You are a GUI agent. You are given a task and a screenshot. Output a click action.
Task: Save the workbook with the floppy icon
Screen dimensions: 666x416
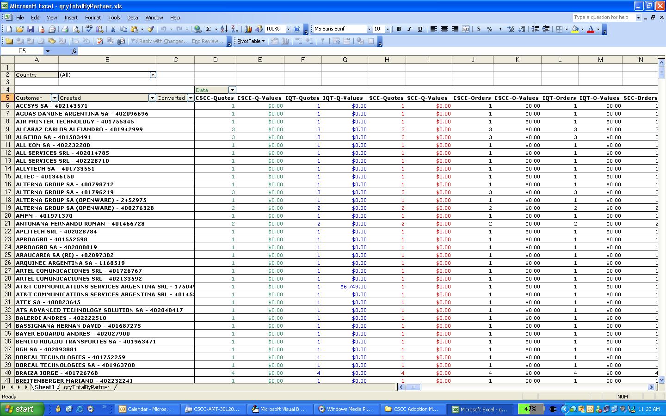coord(30,29)
